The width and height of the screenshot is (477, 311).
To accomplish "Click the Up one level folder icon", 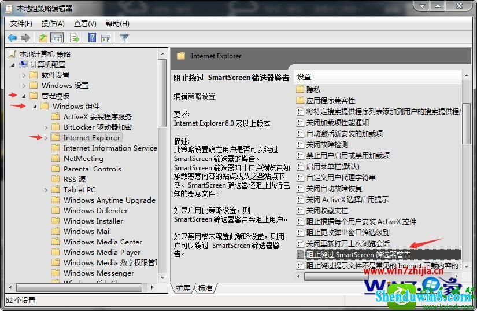I will [x=43, y=38].
